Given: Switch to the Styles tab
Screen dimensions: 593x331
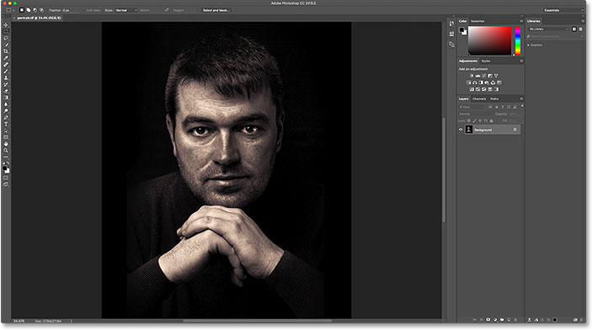Looking at the screenshot, I should coord(486,61).
